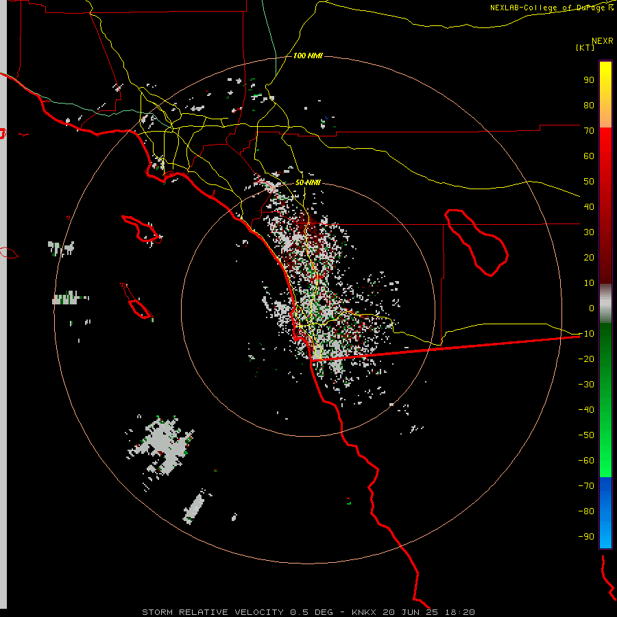Select the positive 30 scale value
617x617 pixels.
[589, 232]
